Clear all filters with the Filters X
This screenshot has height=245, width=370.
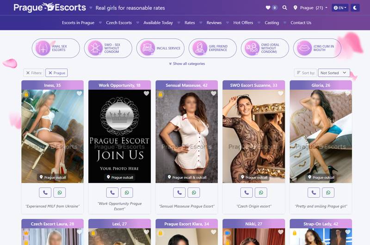(x=34, y=73)
